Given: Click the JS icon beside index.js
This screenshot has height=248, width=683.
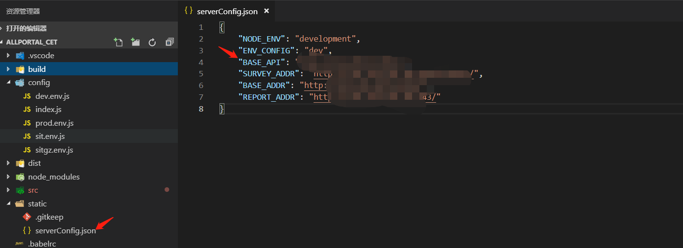Looking at the screenshot, I should 27,110.
